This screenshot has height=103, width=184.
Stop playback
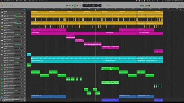coord(72,5)
